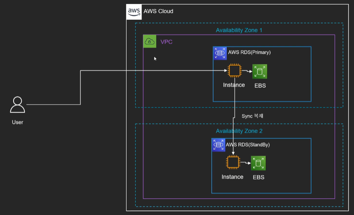354x215 pixels.
Task: Select the StandBy RDS Instance chip icon
Action: click(233, 162)
